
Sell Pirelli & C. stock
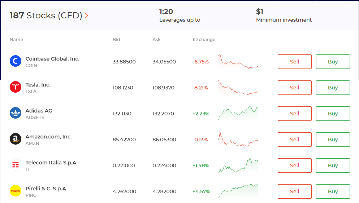[295, 191]
